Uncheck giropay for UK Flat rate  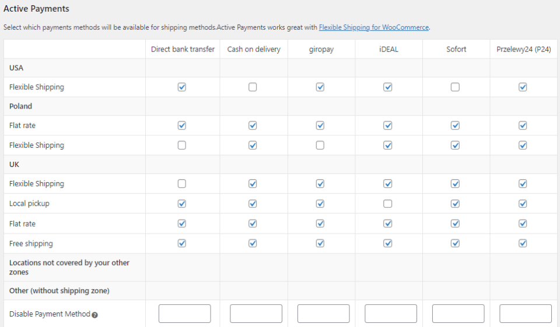(x=320, y=224)
